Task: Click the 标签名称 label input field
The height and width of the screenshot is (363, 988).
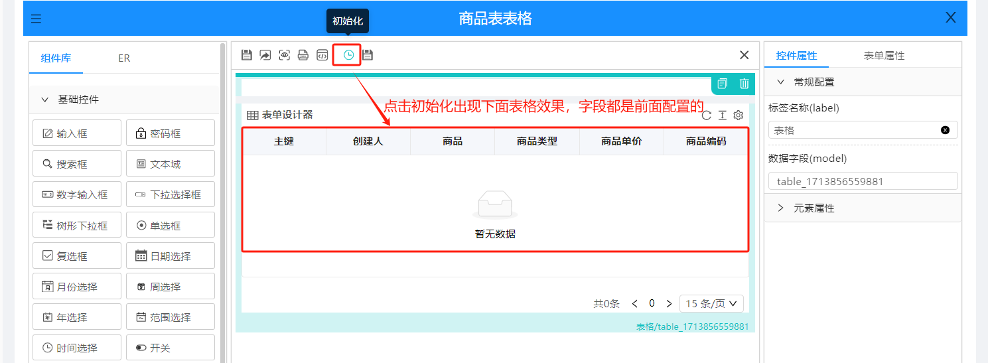Action: [856, 131]
